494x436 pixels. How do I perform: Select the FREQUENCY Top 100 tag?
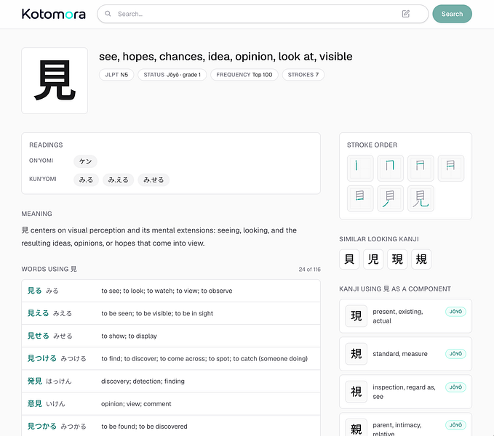coord(244,75)
